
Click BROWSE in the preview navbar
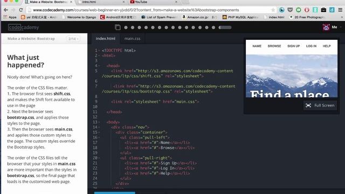274,46
